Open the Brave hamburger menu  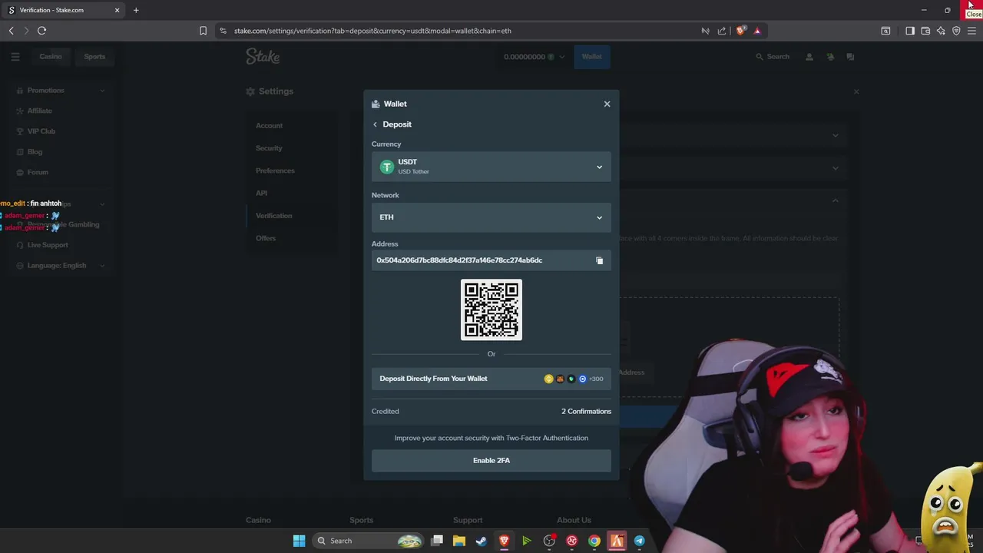[x=971, y=31]
